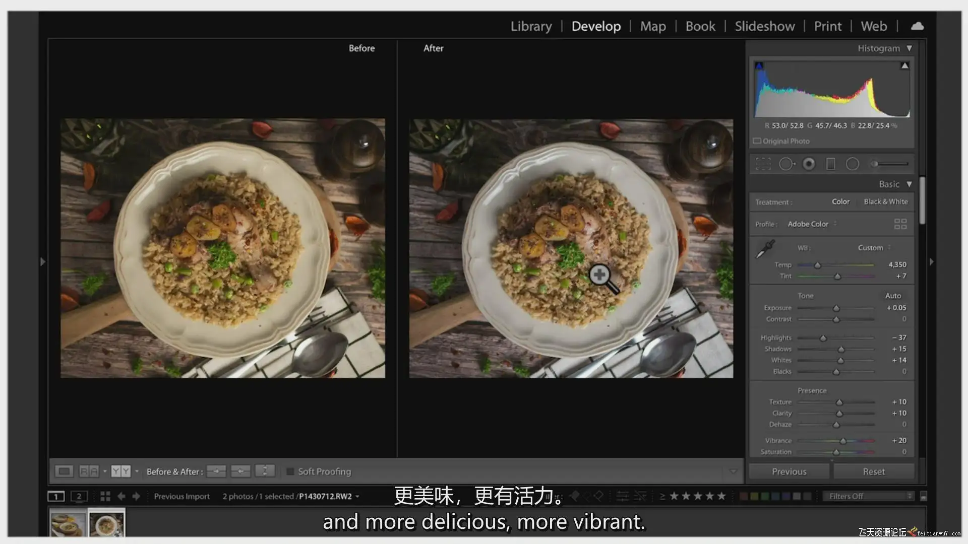This screenshot has height=544, width=968.
Task: Click the Reset button
Action: tap(873, 471)
